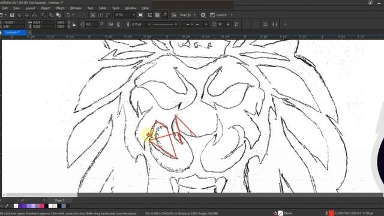Click the Quick customize plus icon
Image resolution: width=384 pixels, height=216 pixels.
click(286, 24)
